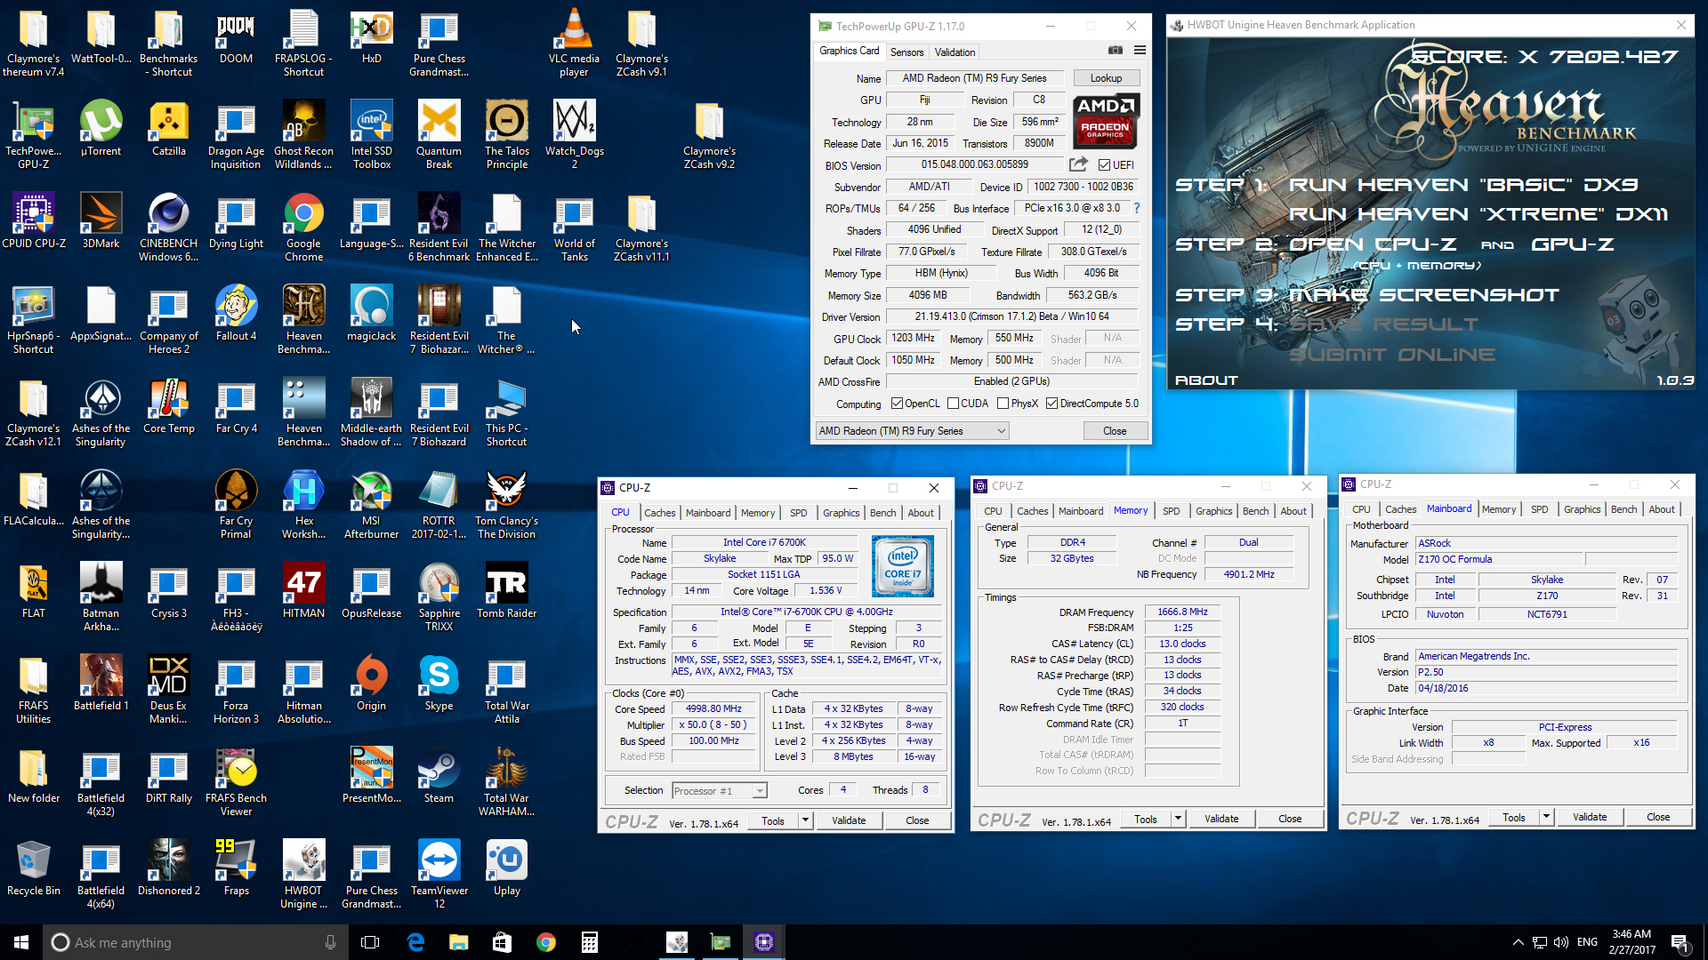Open the TeamViewer 12 icon
Image resolution: width=1708 pixels, height=960 pixels.
pos(439,876)
